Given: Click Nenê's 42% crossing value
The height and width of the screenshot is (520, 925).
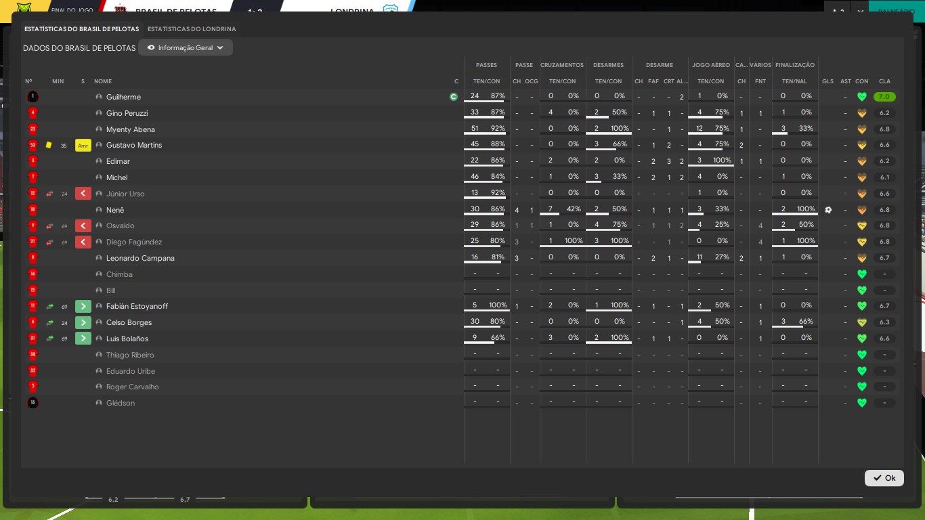Looking at the screenshot, I should pos(573,209).
